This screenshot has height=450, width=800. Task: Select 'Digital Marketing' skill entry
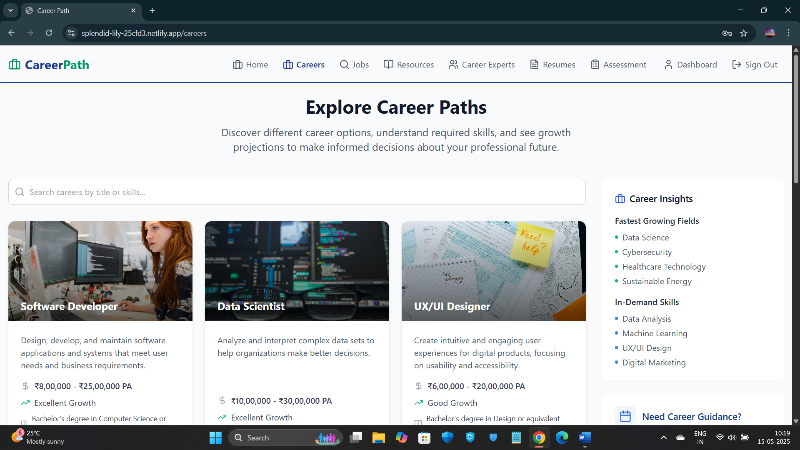tap(654, 362)
